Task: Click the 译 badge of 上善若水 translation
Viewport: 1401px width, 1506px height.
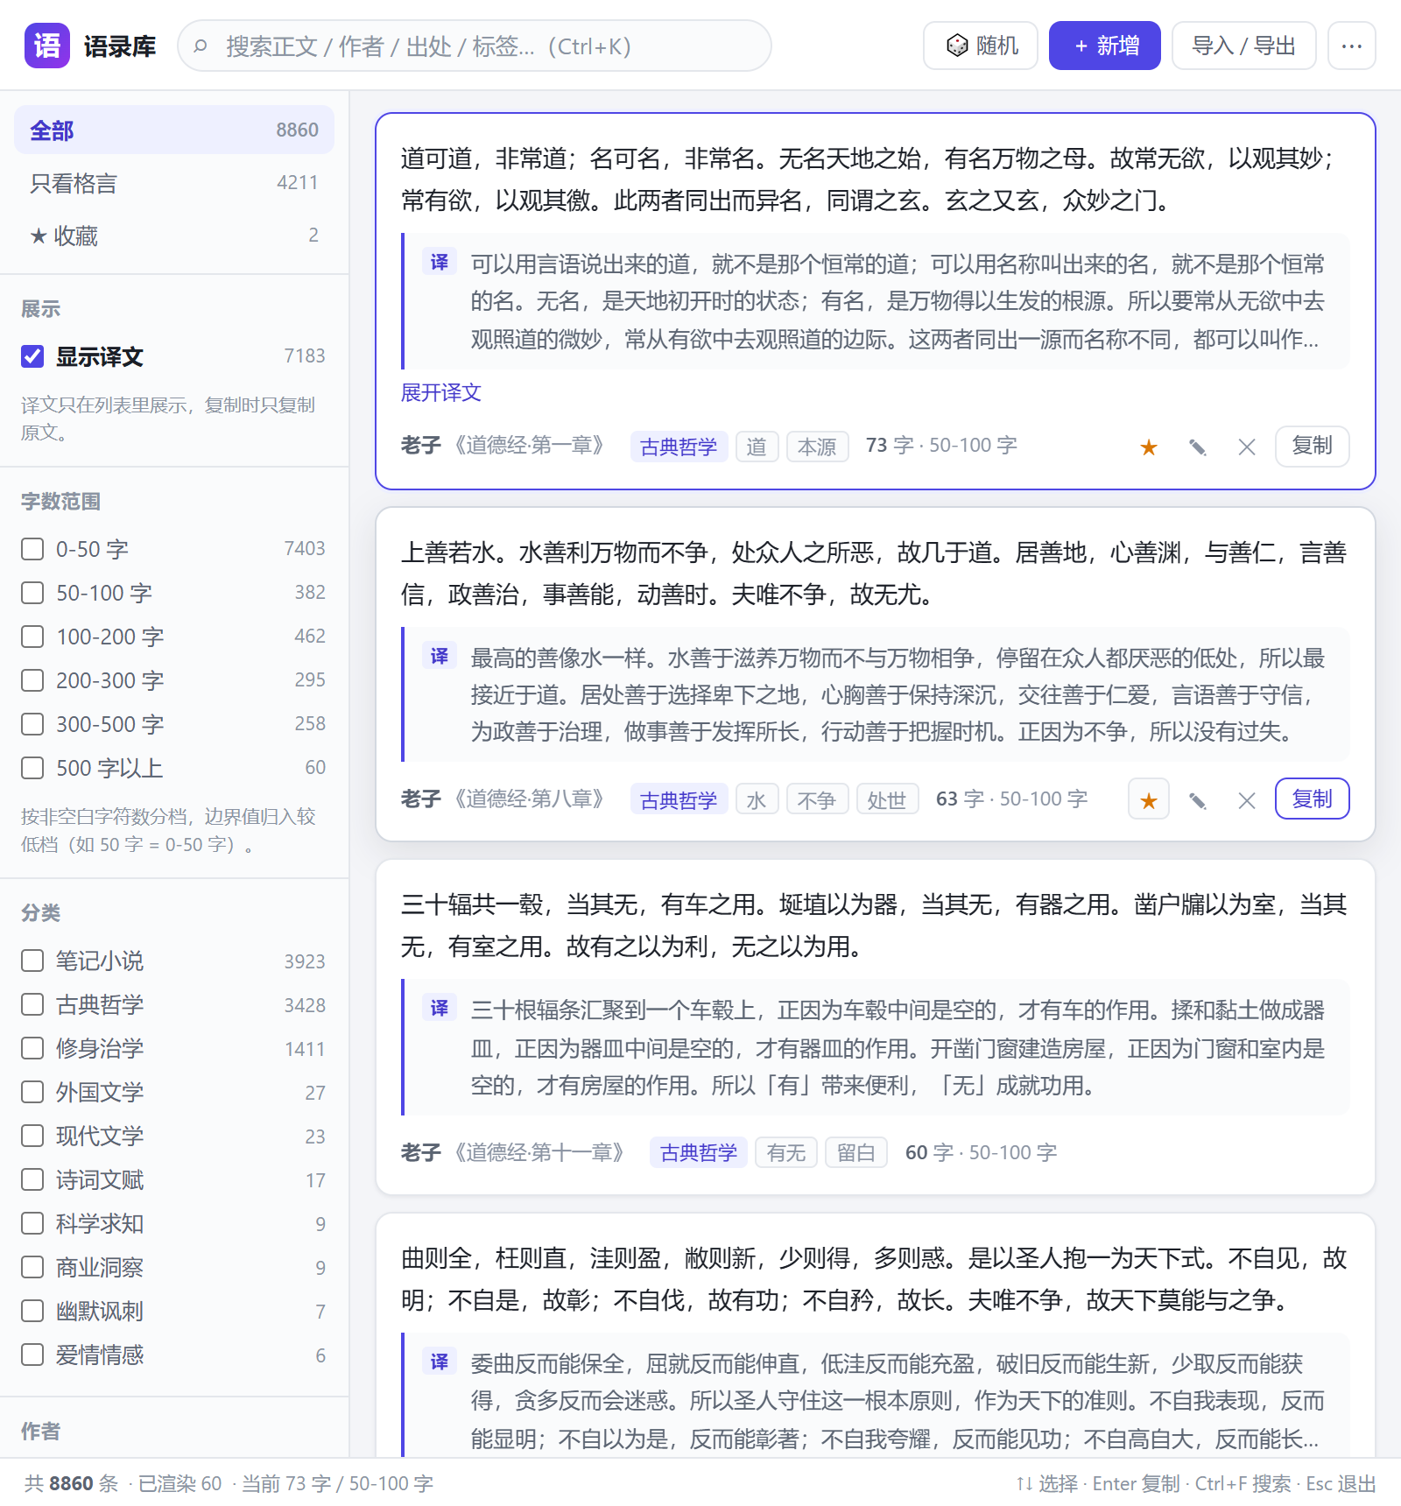Action: (440, 656)
